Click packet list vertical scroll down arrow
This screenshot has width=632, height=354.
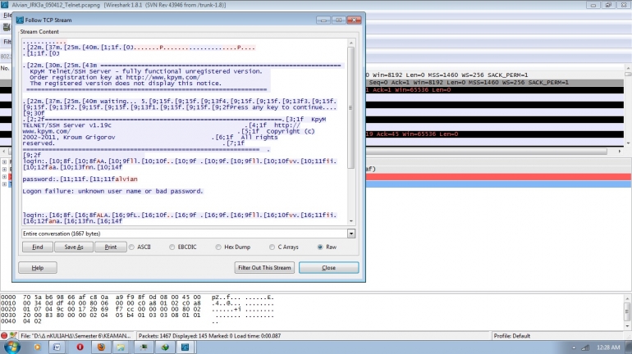(628, 143)
